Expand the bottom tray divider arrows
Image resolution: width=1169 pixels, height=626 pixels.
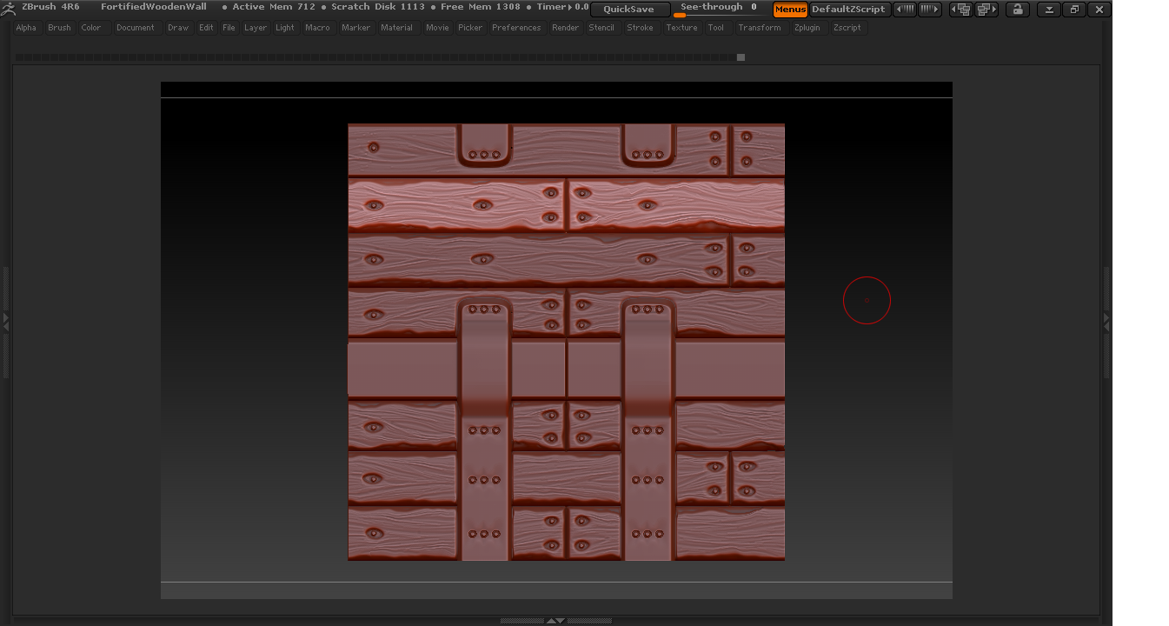[555, 621]
